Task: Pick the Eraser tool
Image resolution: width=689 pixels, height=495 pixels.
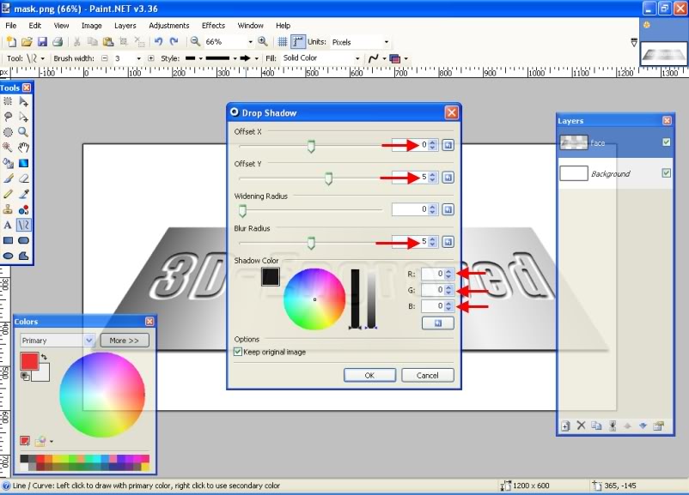Action: pyautogui.click(x=23, y=178)
